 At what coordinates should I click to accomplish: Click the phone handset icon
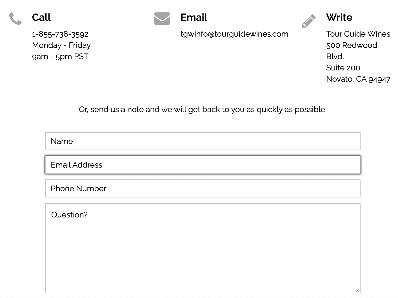(x=15, y=19)
